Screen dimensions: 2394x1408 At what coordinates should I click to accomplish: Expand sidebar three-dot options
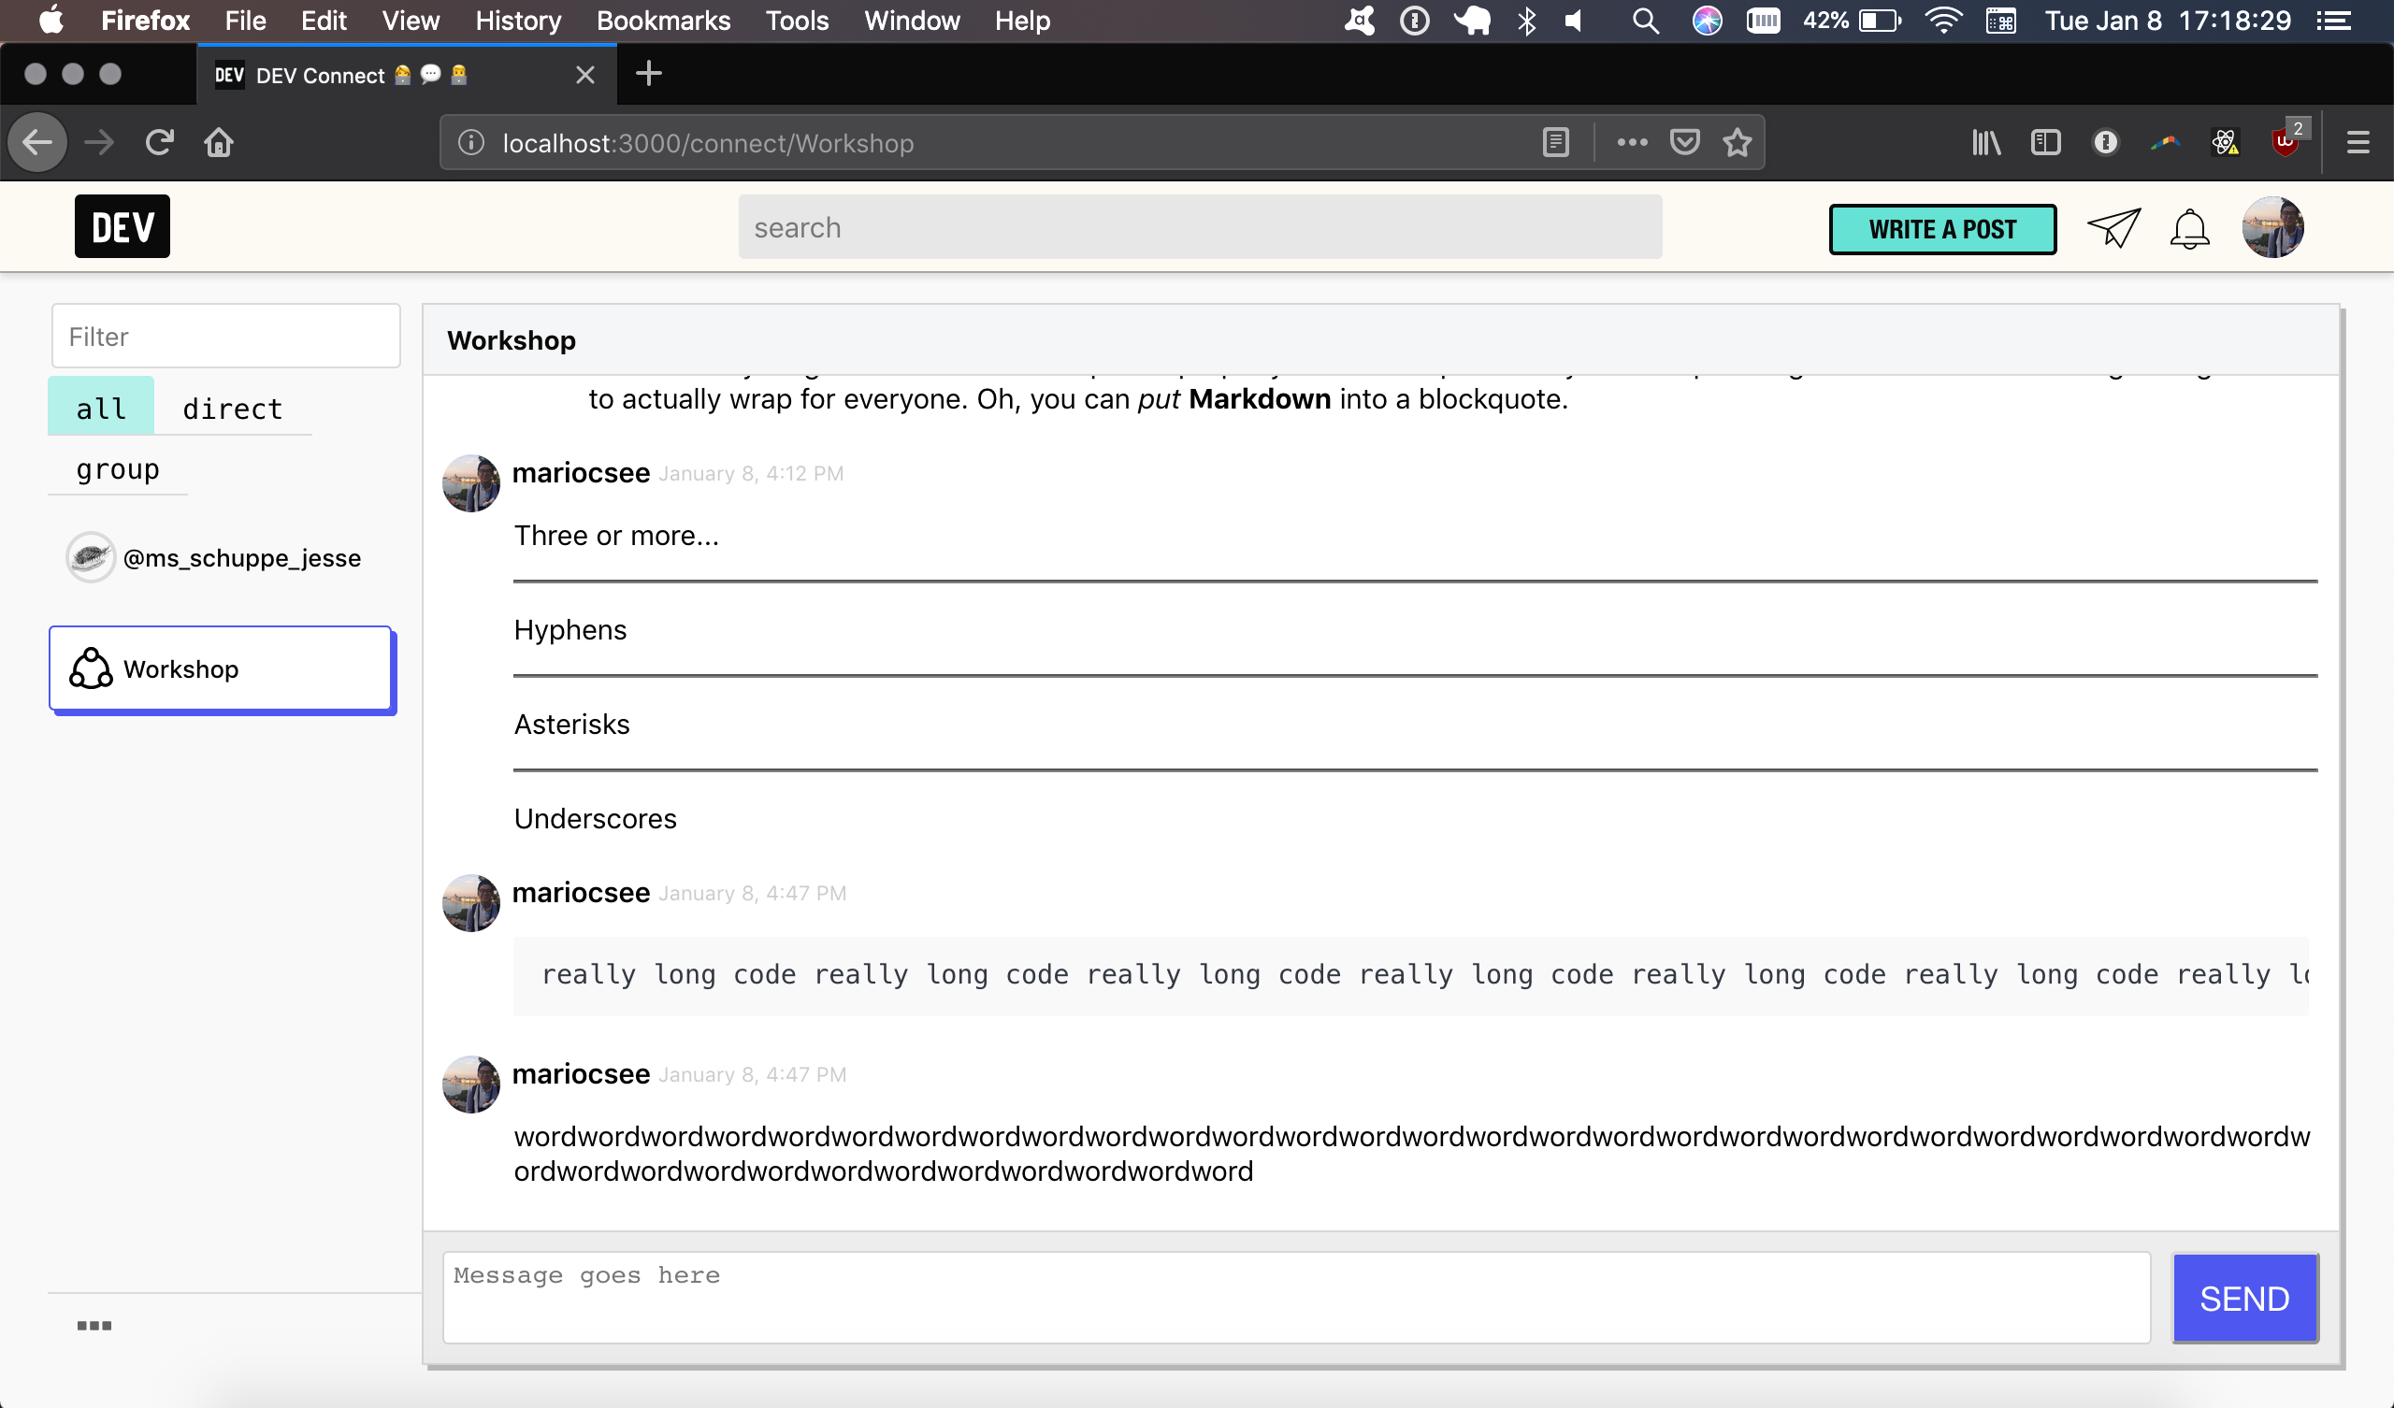(x=94, y=1325)
